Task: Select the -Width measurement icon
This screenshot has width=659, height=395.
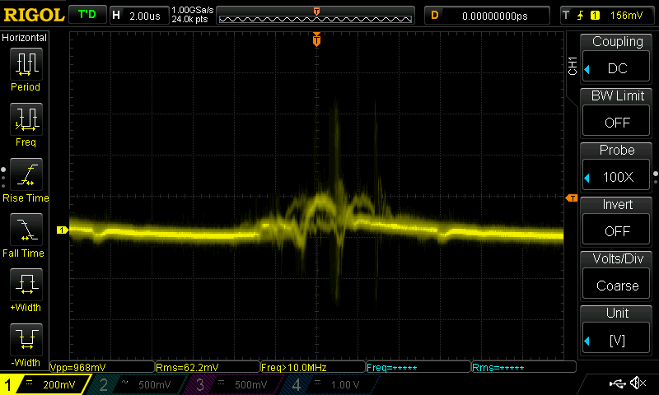Action: [26, 340]
